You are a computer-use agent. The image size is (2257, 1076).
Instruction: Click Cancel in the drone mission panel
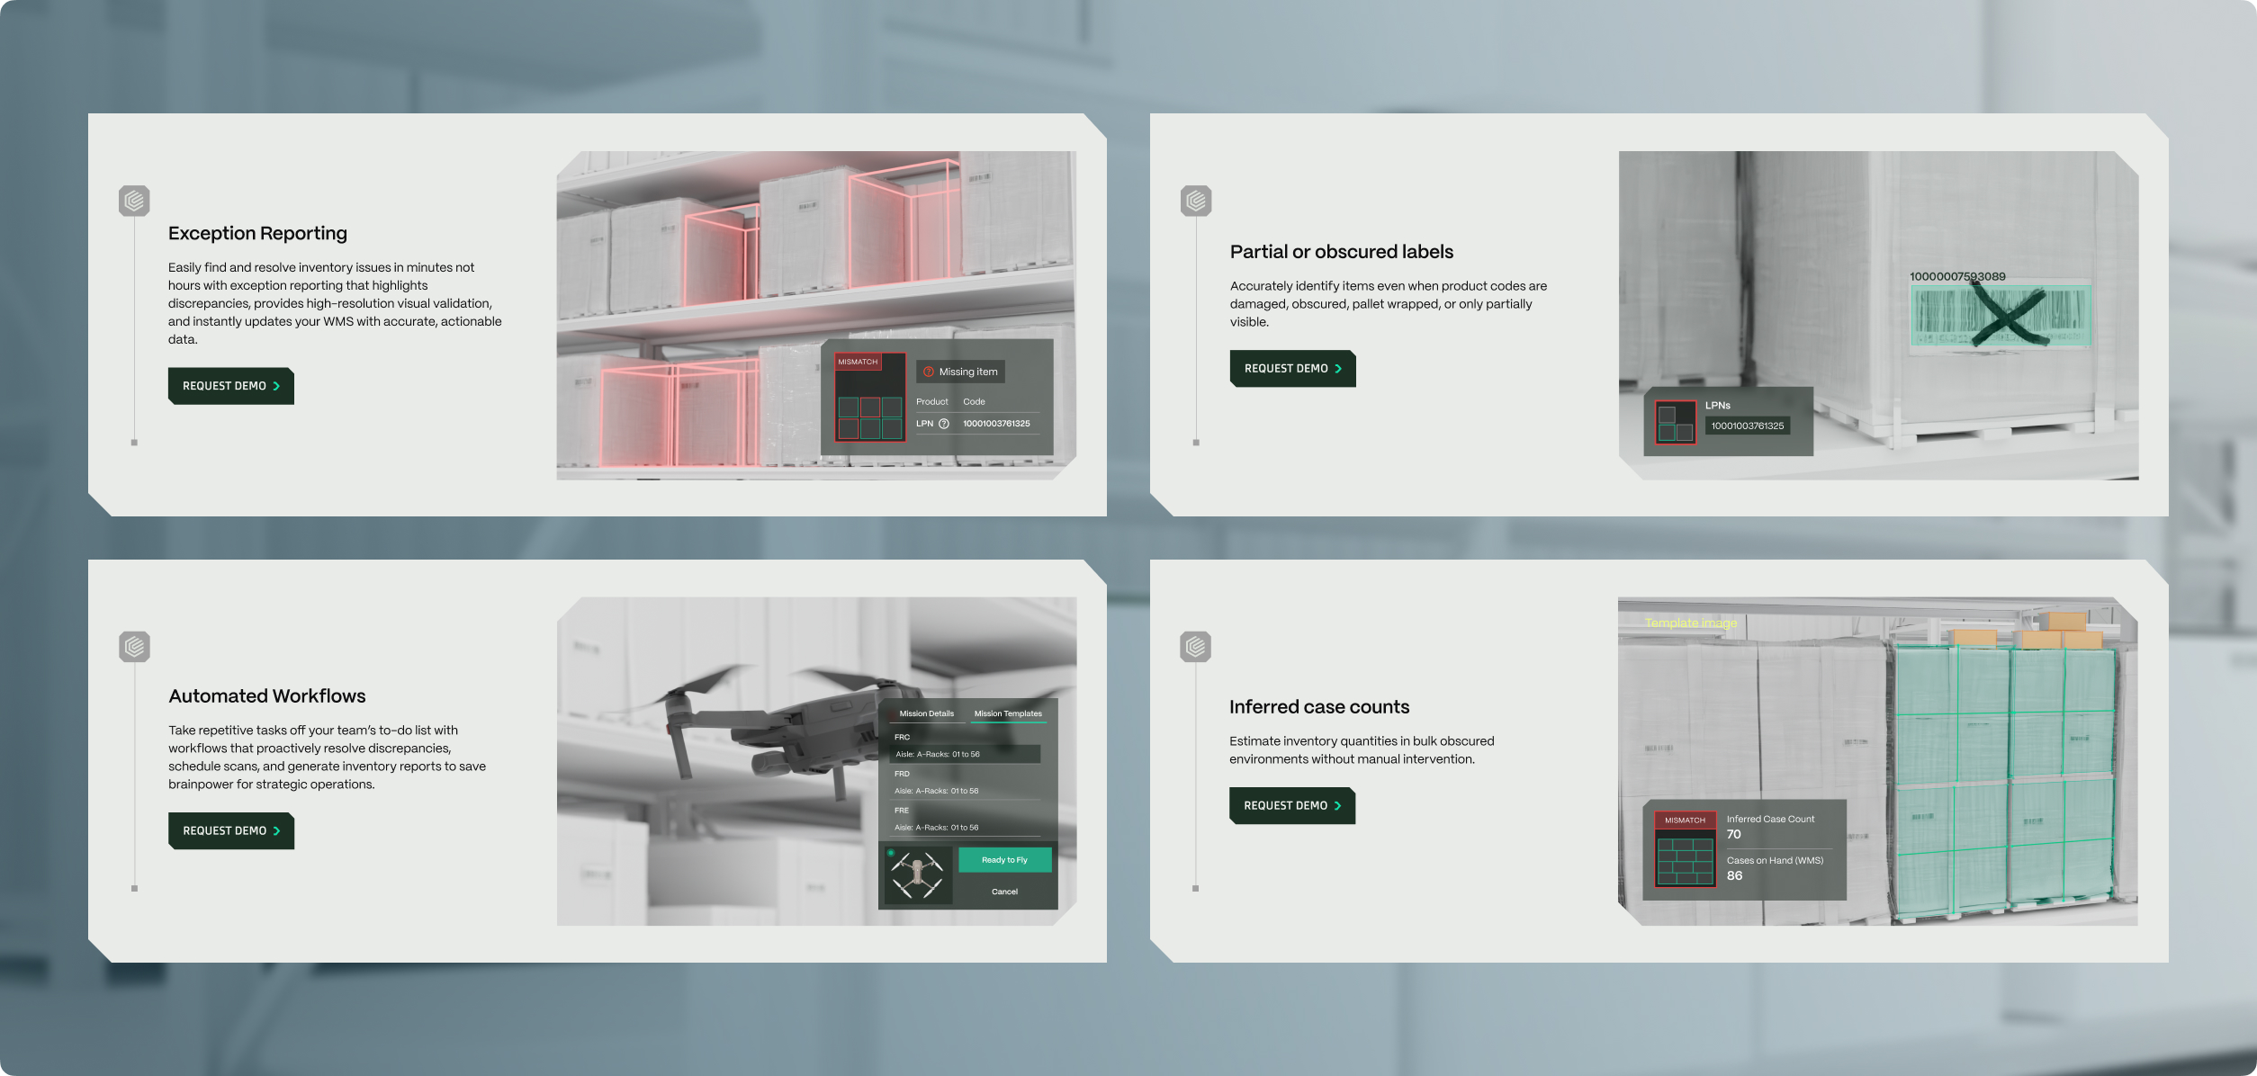click(x=1004, y=892)
